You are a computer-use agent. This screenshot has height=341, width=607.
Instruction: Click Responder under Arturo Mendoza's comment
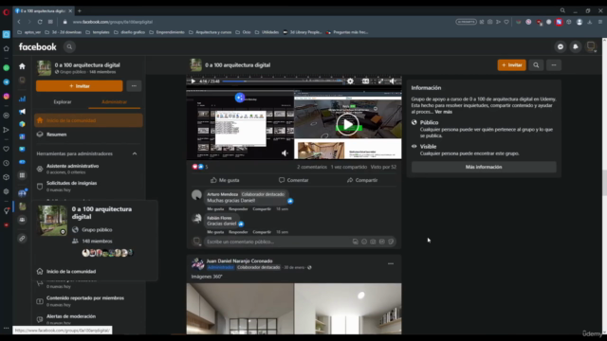(238, 208)
